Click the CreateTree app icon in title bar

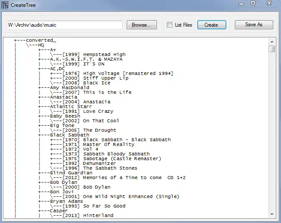[5, 5]
